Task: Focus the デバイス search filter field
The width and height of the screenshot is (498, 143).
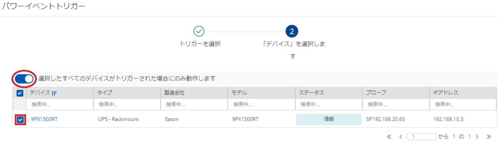Action: coord(60,105)
